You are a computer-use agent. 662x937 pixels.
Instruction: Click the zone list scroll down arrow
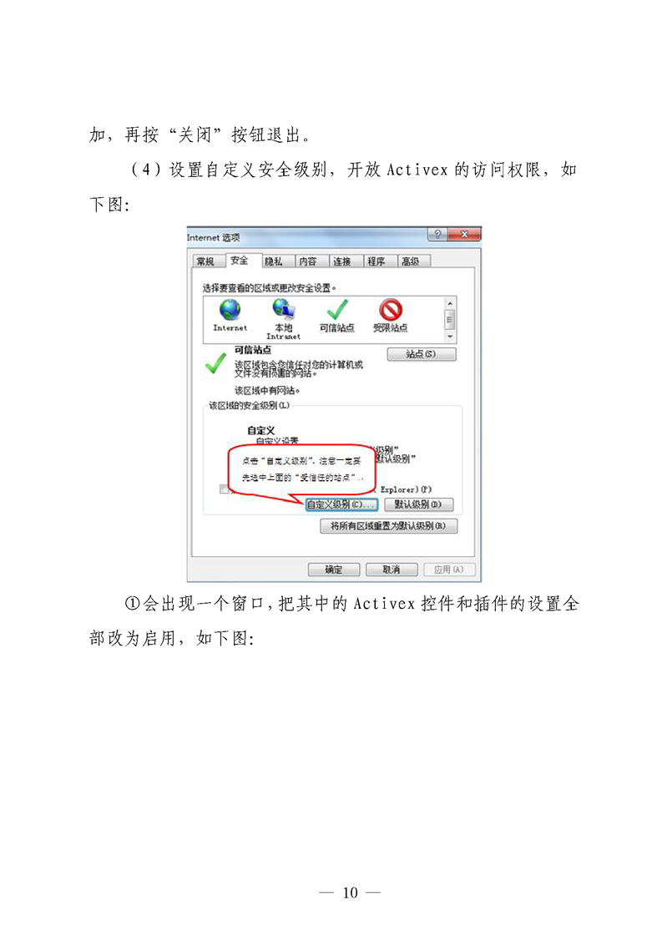450,337
